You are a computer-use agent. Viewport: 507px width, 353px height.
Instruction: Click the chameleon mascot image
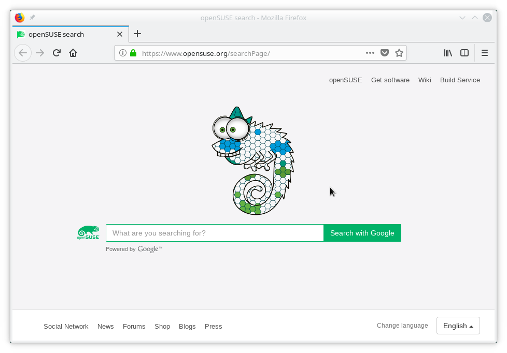point(253,160)
